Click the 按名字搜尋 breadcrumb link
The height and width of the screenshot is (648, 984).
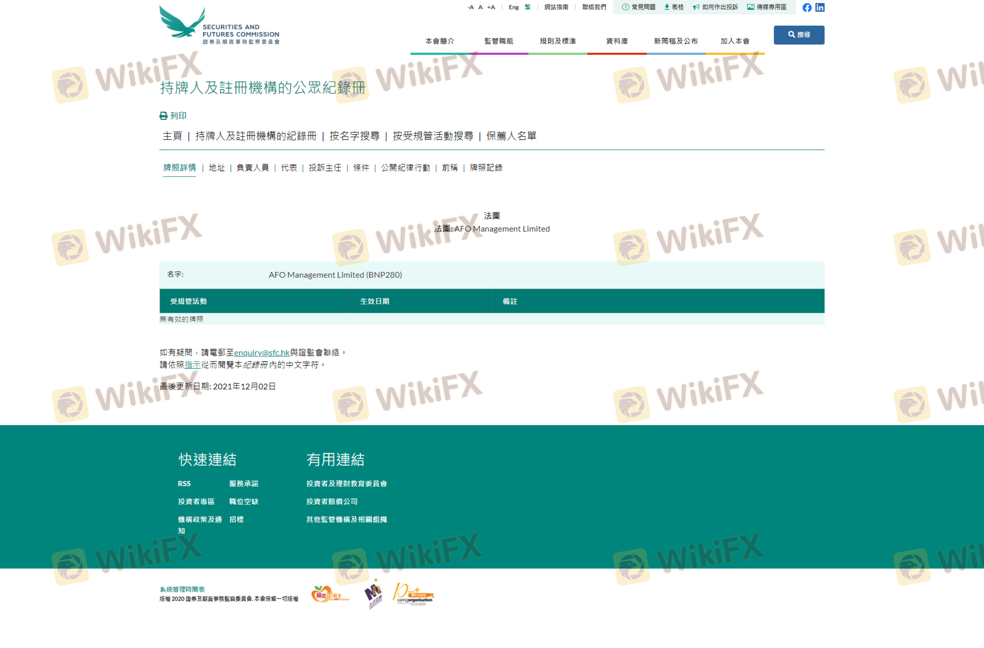click(x=354, y=136)
